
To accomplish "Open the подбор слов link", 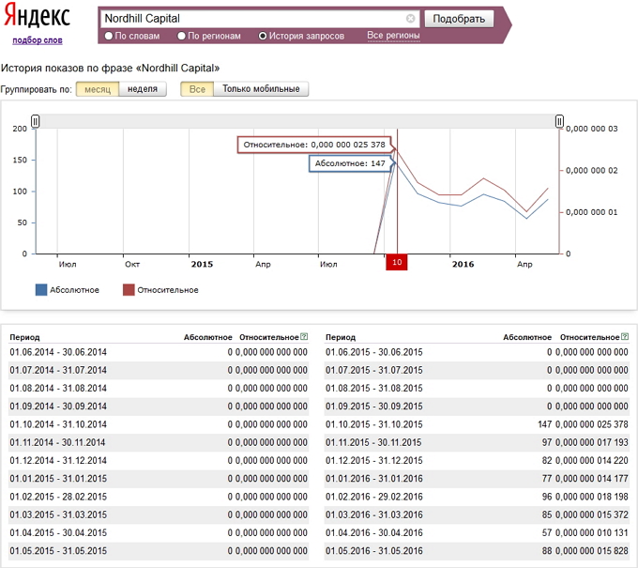I will (x=37, y=40).
